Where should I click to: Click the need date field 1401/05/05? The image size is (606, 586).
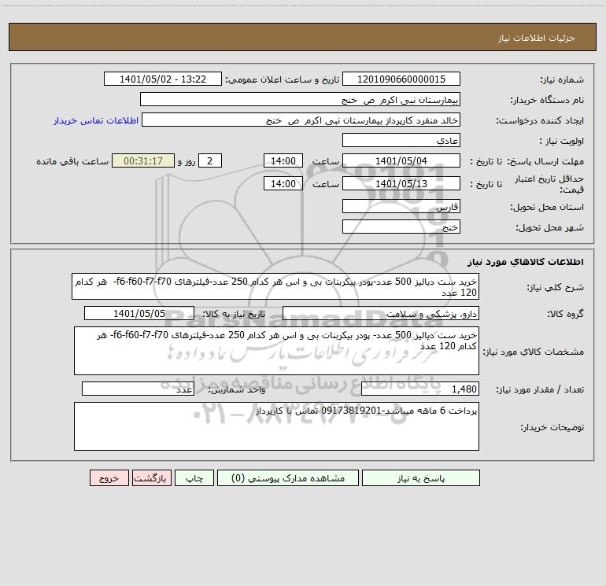click(139, 313)
